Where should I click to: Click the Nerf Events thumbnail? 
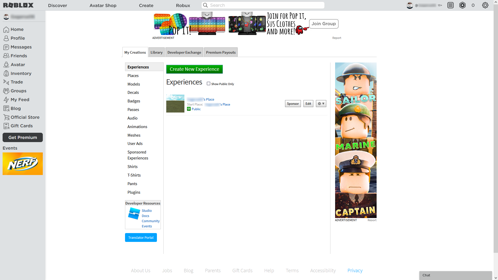click(x=23, y=163)
